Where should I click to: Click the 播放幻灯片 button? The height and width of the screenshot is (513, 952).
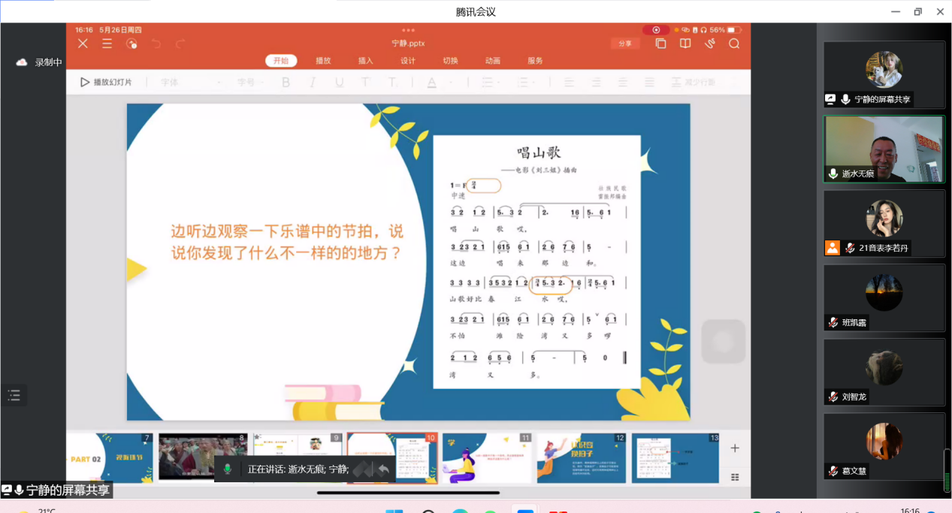click(106, 83)
